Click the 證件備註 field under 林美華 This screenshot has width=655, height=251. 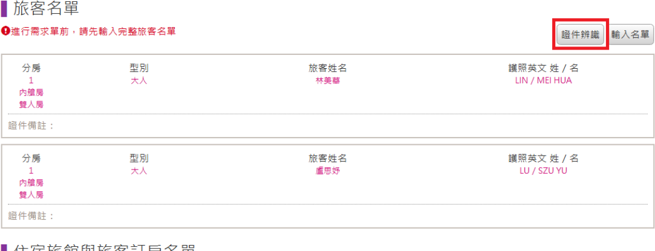(181, 125)
